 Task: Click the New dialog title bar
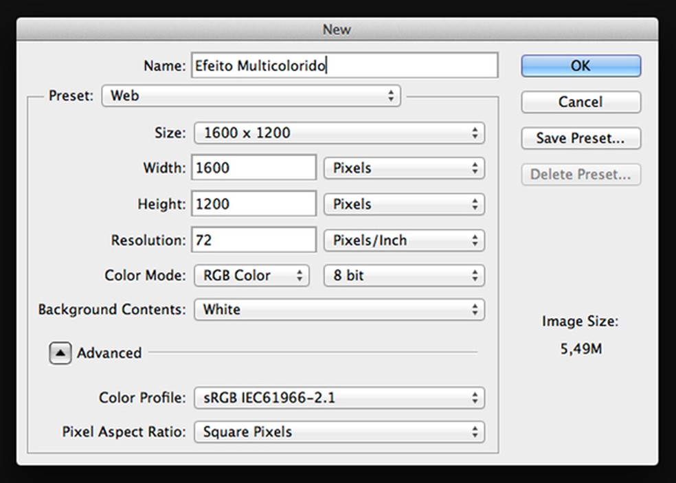(x=337, y=30)
